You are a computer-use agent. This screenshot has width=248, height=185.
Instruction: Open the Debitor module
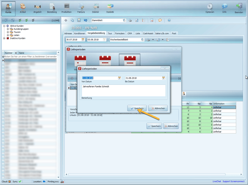pos(96,8)
